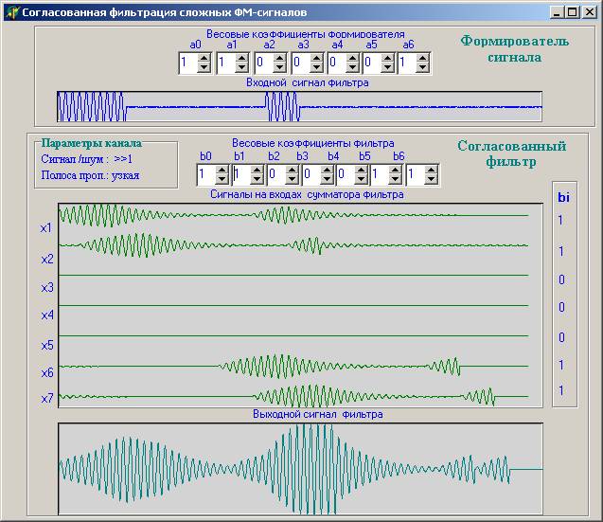Increase the b4 filter coefficient
This screenshot has width=603, height=522.
(x=361, y=171)
